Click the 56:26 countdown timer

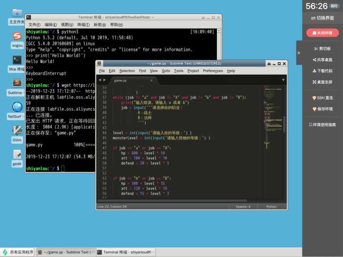[x=316, y=6]
